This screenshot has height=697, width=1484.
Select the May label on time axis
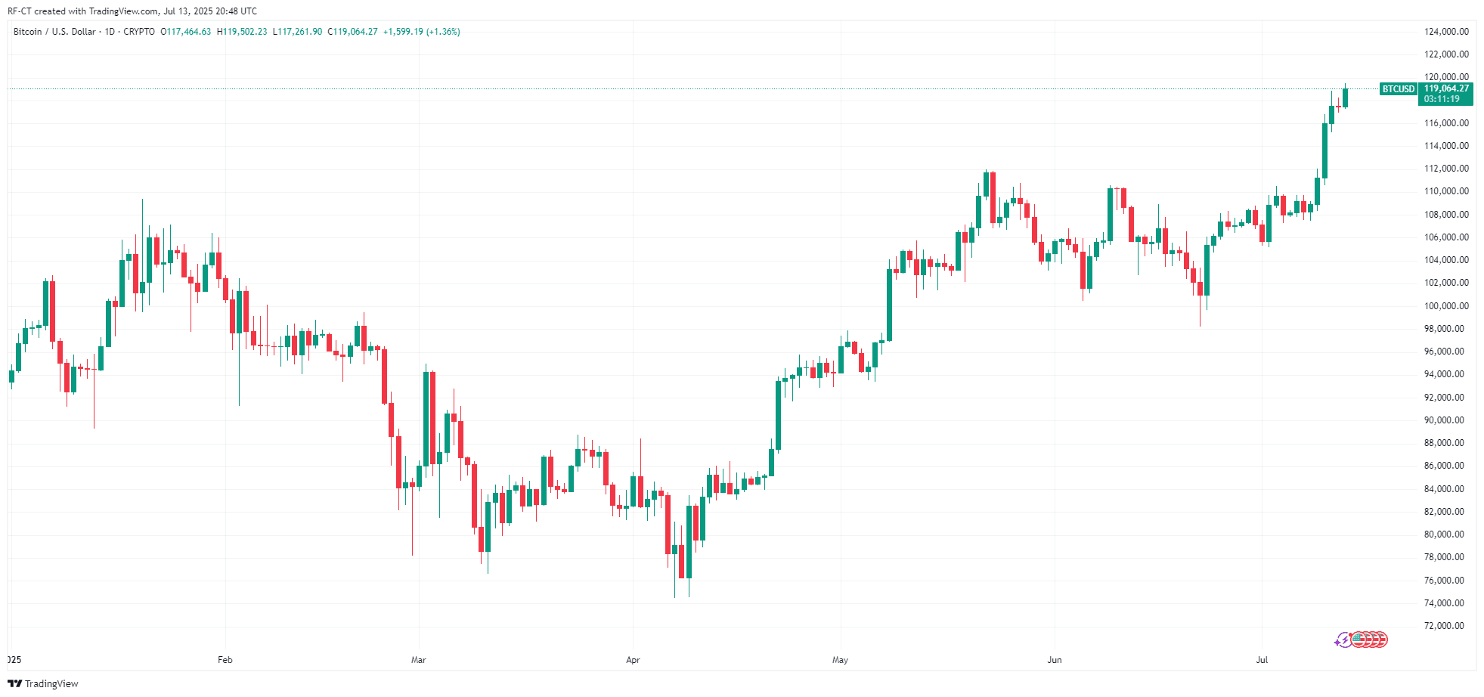pyautogui.click(x=840, y=660)
